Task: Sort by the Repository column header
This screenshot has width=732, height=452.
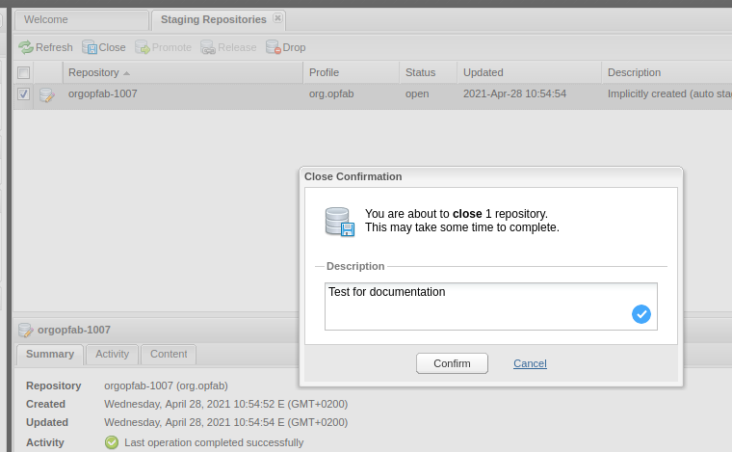Action: [183, 72]
